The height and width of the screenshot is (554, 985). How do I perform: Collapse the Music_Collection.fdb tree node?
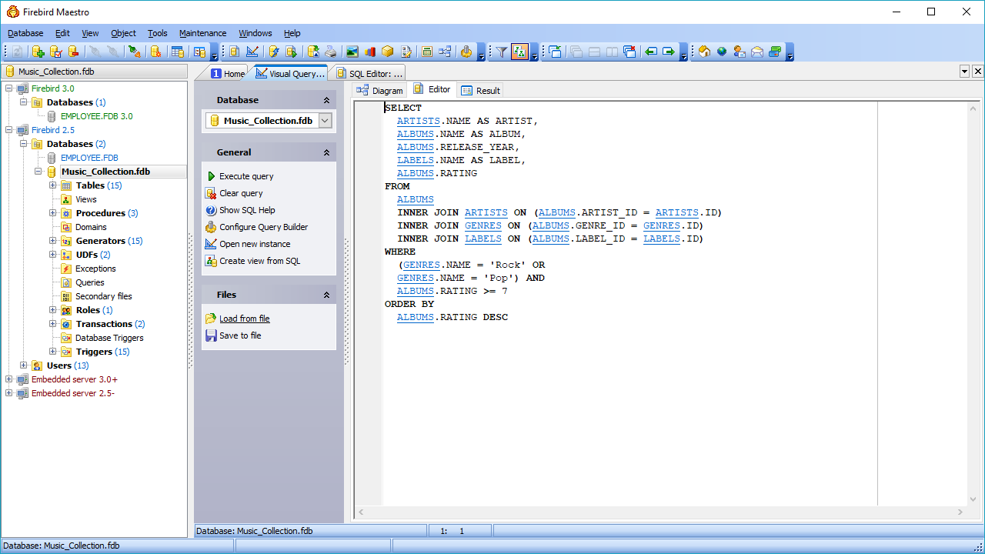pyautogui.click(x=38, y=172)
